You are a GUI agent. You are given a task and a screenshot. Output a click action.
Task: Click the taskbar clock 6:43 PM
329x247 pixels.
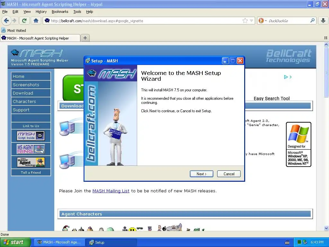pos(317,242)
